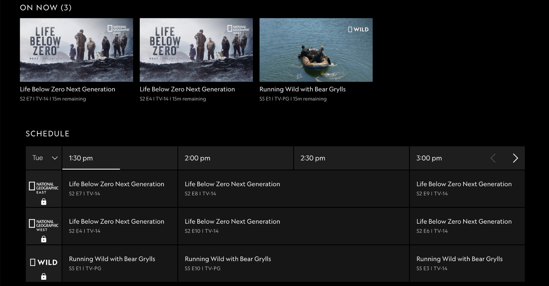Viewport: 549px width, 286px height.
Task: Click National Geographic East channel logo in schedule
Action: point(43,188)
